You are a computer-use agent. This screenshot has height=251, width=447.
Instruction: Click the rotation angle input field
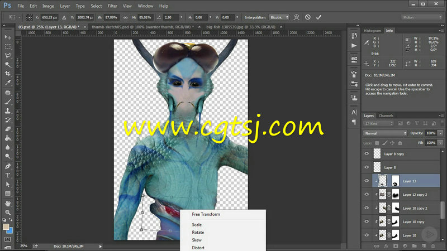[x=170, y=17]
